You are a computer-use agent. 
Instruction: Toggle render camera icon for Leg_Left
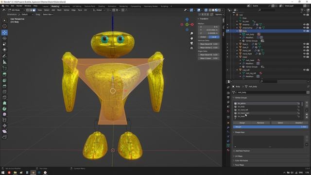tap(308, 70)
